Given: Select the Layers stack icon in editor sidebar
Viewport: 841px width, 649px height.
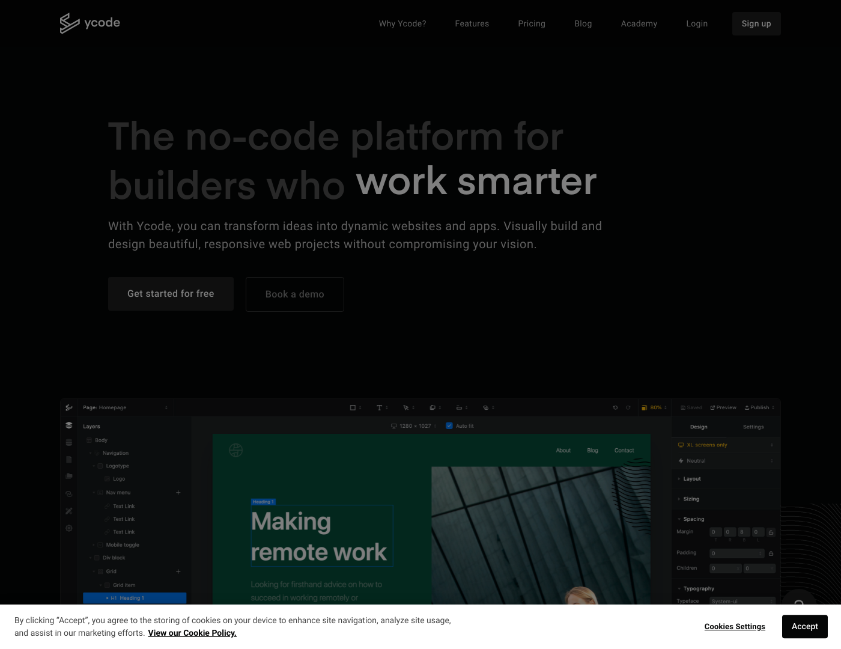Looking at the screenshot, I should pos(69,425).
